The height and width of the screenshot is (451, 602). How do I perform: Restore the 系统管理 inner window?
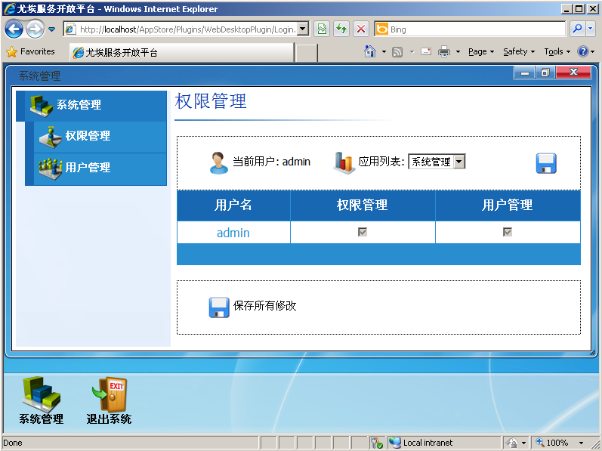[x=545, y=73]
